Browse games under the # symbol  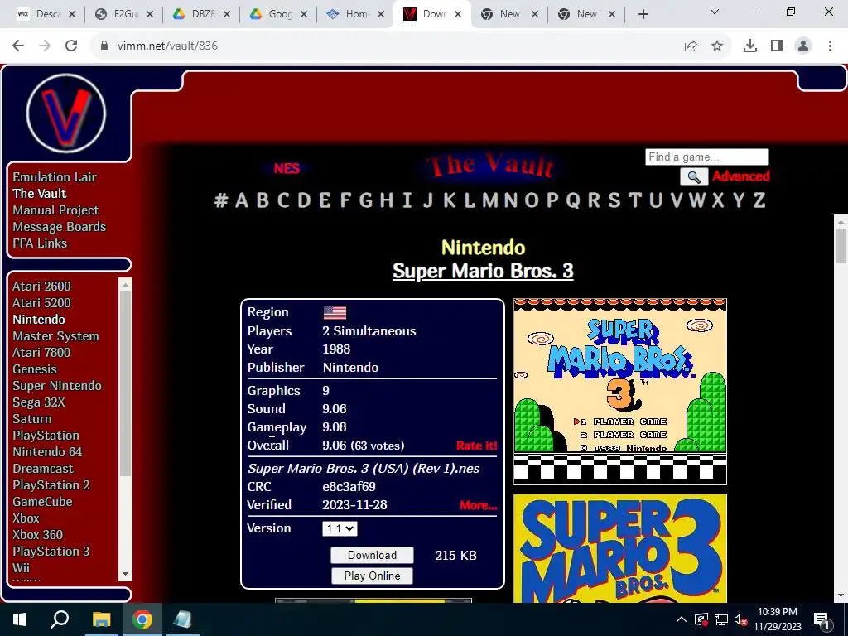[x=220, y=200]
